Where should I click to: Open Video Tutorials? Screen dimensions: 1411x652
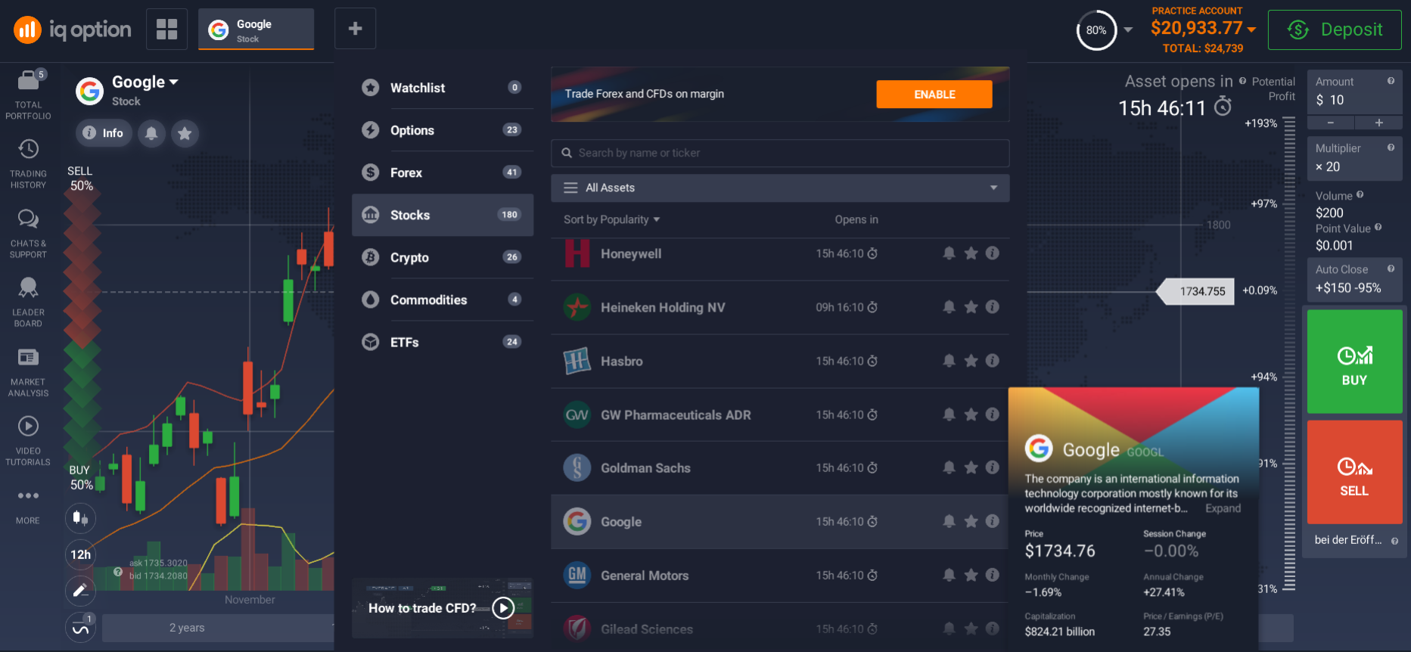28,441
